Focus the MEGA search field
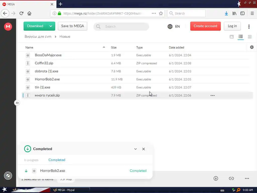 click(121, 26)
